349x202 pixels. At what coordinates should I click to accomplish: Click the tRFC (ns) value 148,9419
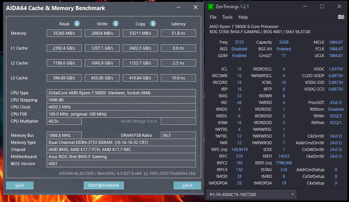[x=239, y=149]
